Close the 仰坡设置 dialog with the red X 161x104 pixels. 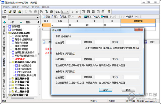pyautogui.click(x=139, y=30)
